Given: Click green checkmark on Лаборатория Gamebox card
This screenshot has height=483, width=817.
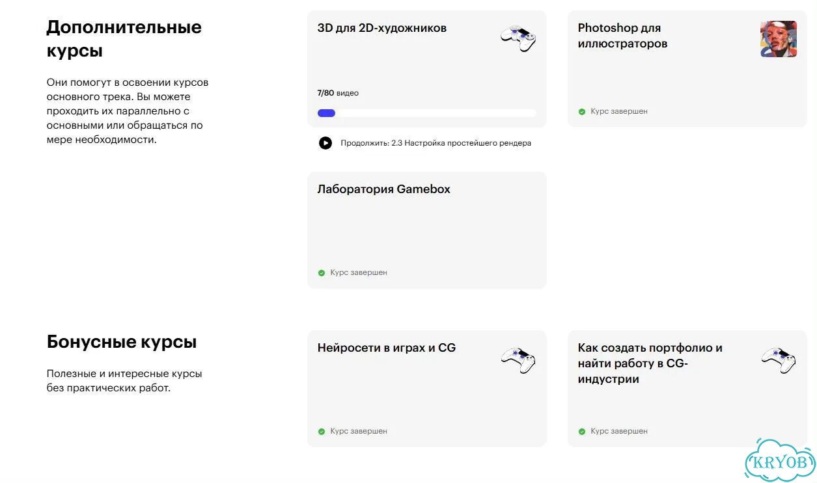Looking at the screenshot, I should click(x=322, y=273).
